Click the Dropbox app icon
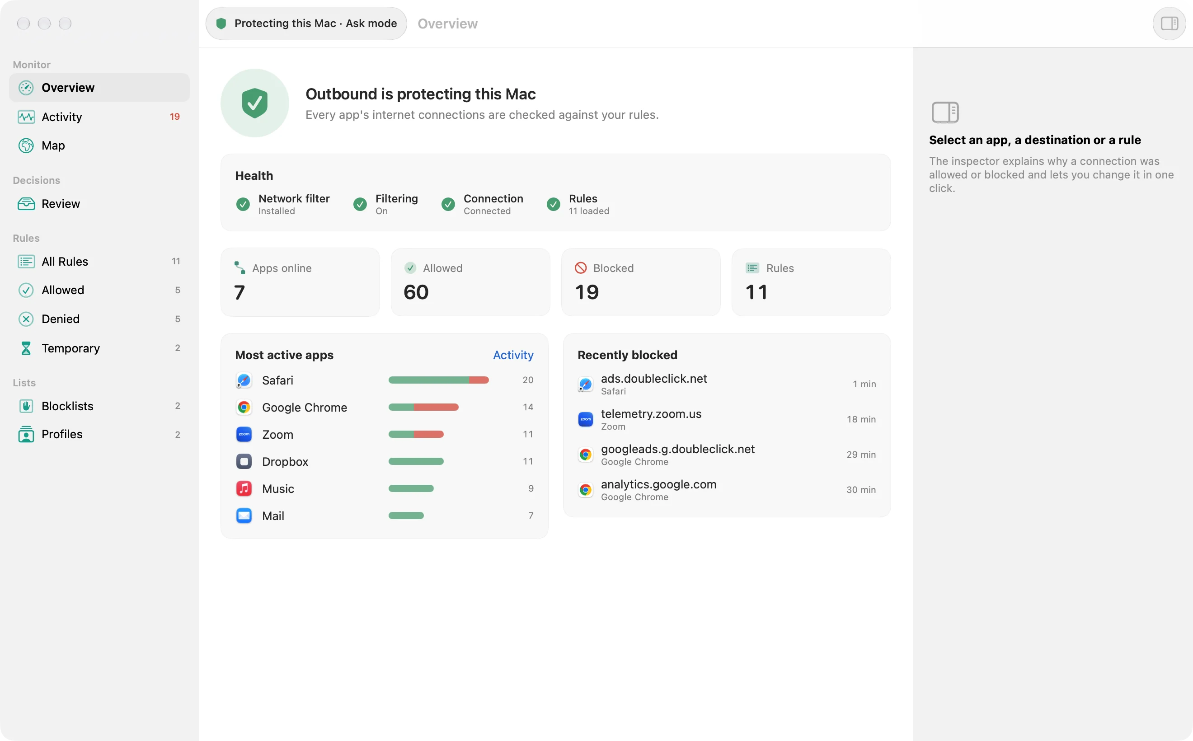1193x741 pixels. click(244, 461)
